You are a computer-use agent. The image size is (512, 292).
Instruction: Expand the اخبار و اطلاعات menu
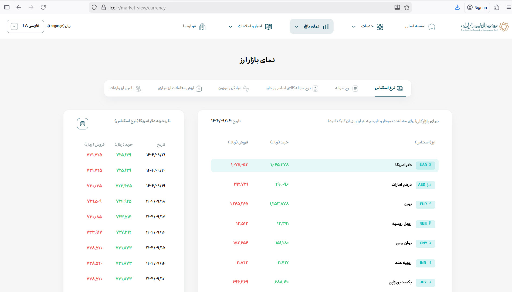[x=250, y=26]
